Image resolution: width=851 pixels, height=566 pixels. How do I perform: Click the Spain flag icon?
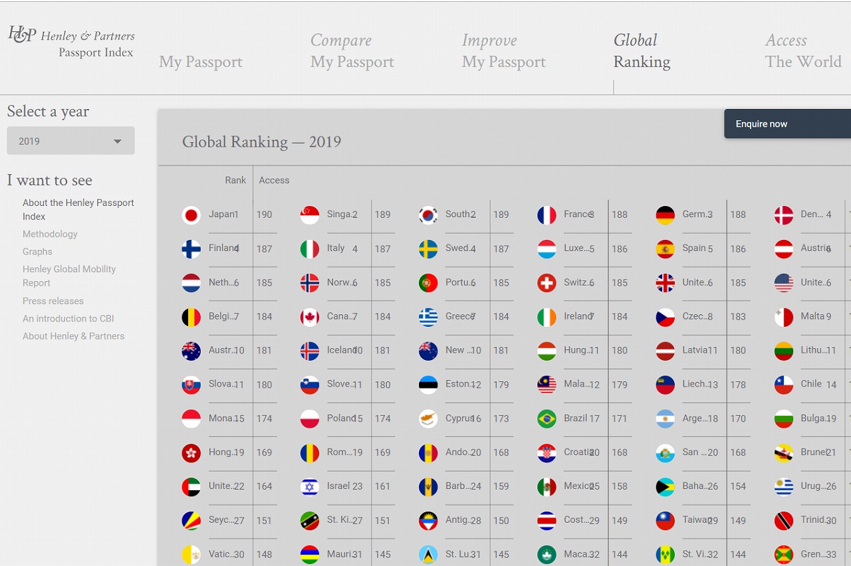665,249
